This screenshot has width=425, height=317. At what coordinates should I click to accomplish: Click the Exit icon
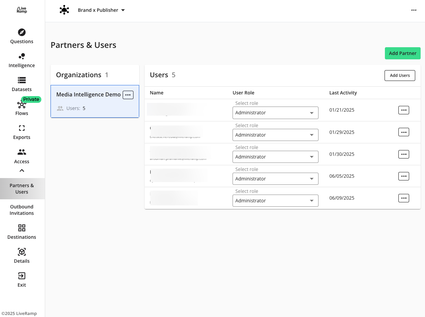[x=22, y=276]
